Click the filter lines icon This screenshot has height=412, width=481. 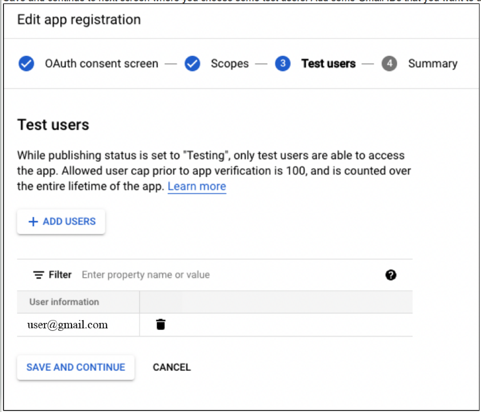(x=38, y=275)
